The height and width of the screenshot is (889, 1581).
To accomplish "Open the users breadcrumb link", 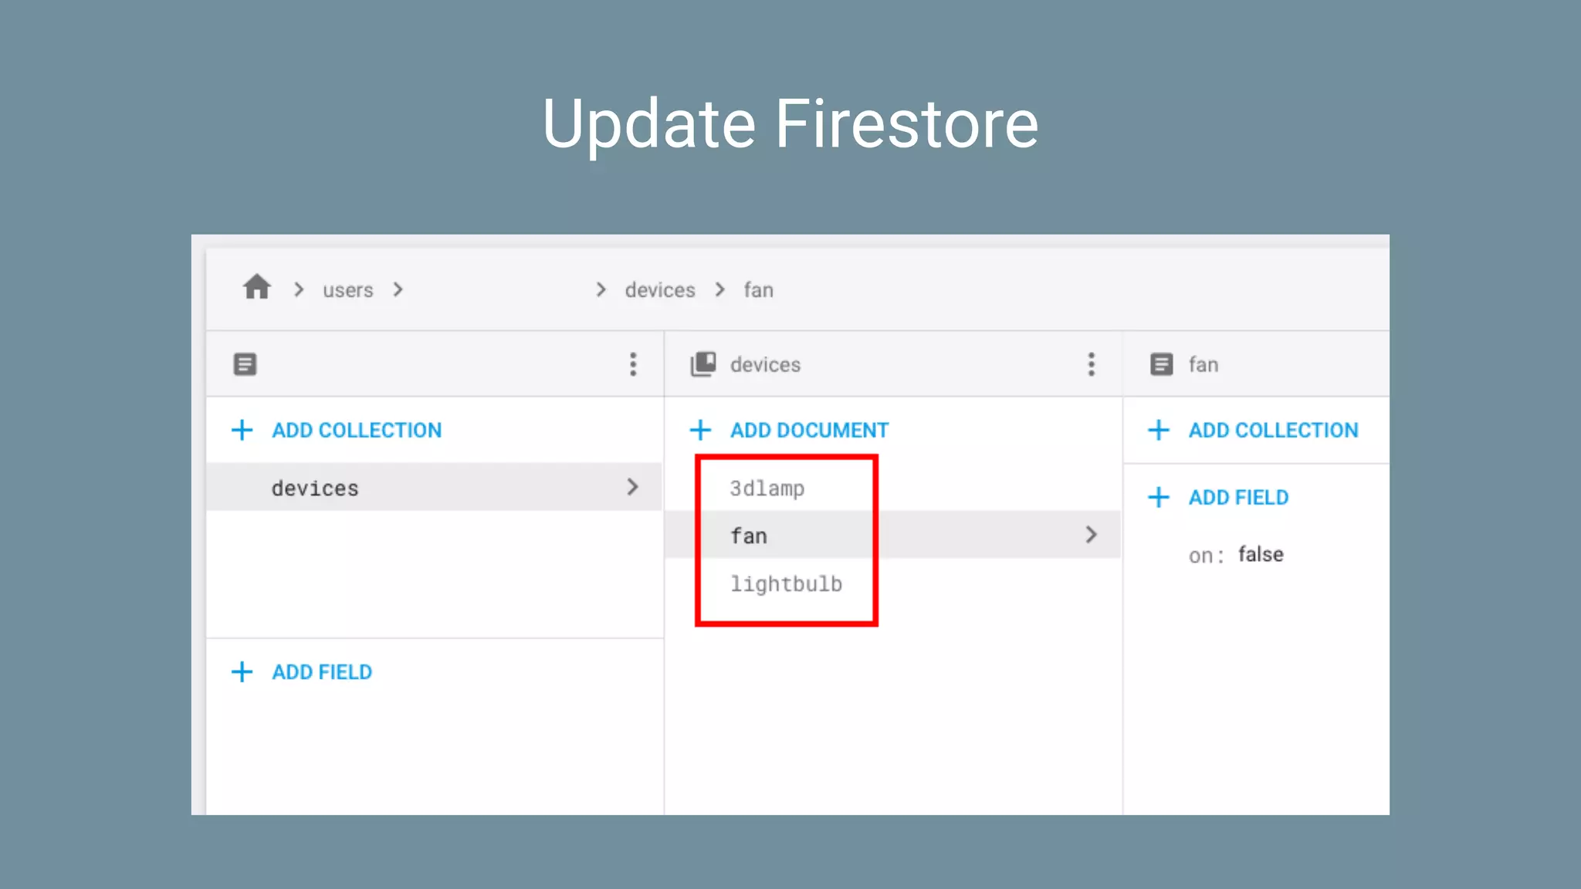I will click(347, 290).
